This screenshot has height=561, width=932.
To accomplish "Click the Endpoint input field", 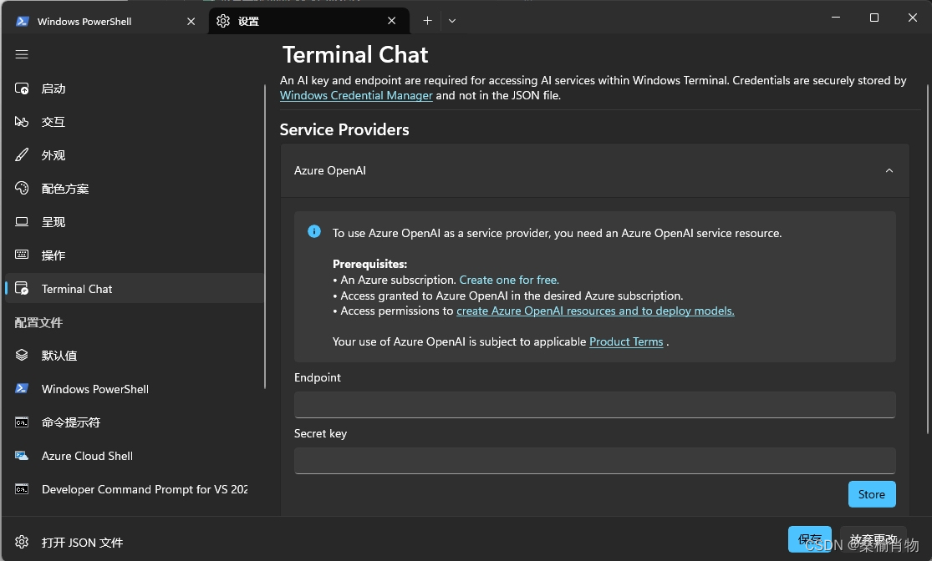I will pyautogui.click(x=594, y=405).
